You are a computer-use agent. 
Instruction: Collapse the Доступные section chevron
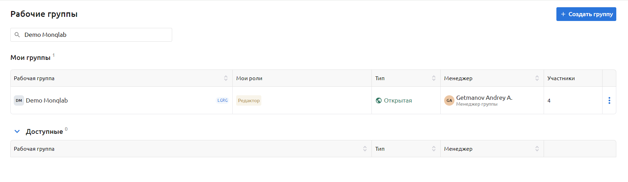click(x=17, y=131)
